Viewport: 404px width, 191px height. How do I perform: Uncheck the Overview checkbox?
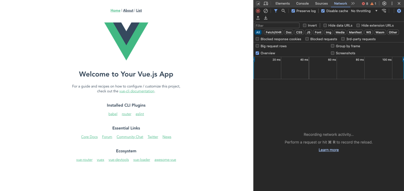[258, 53]
